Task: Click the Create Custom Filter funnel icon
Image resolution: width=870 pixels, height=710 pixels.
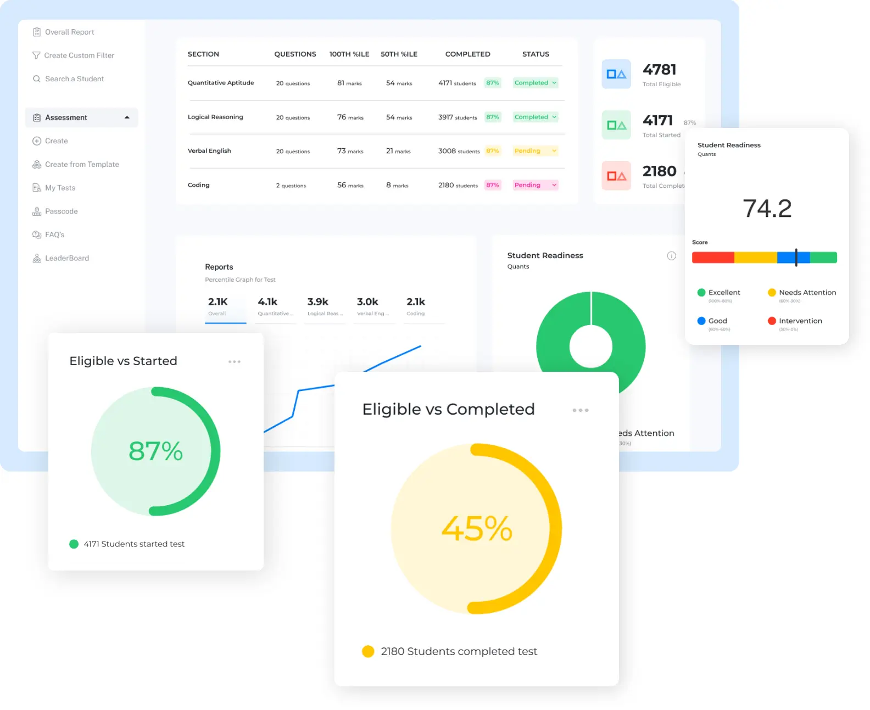Action: click(36, 55)
